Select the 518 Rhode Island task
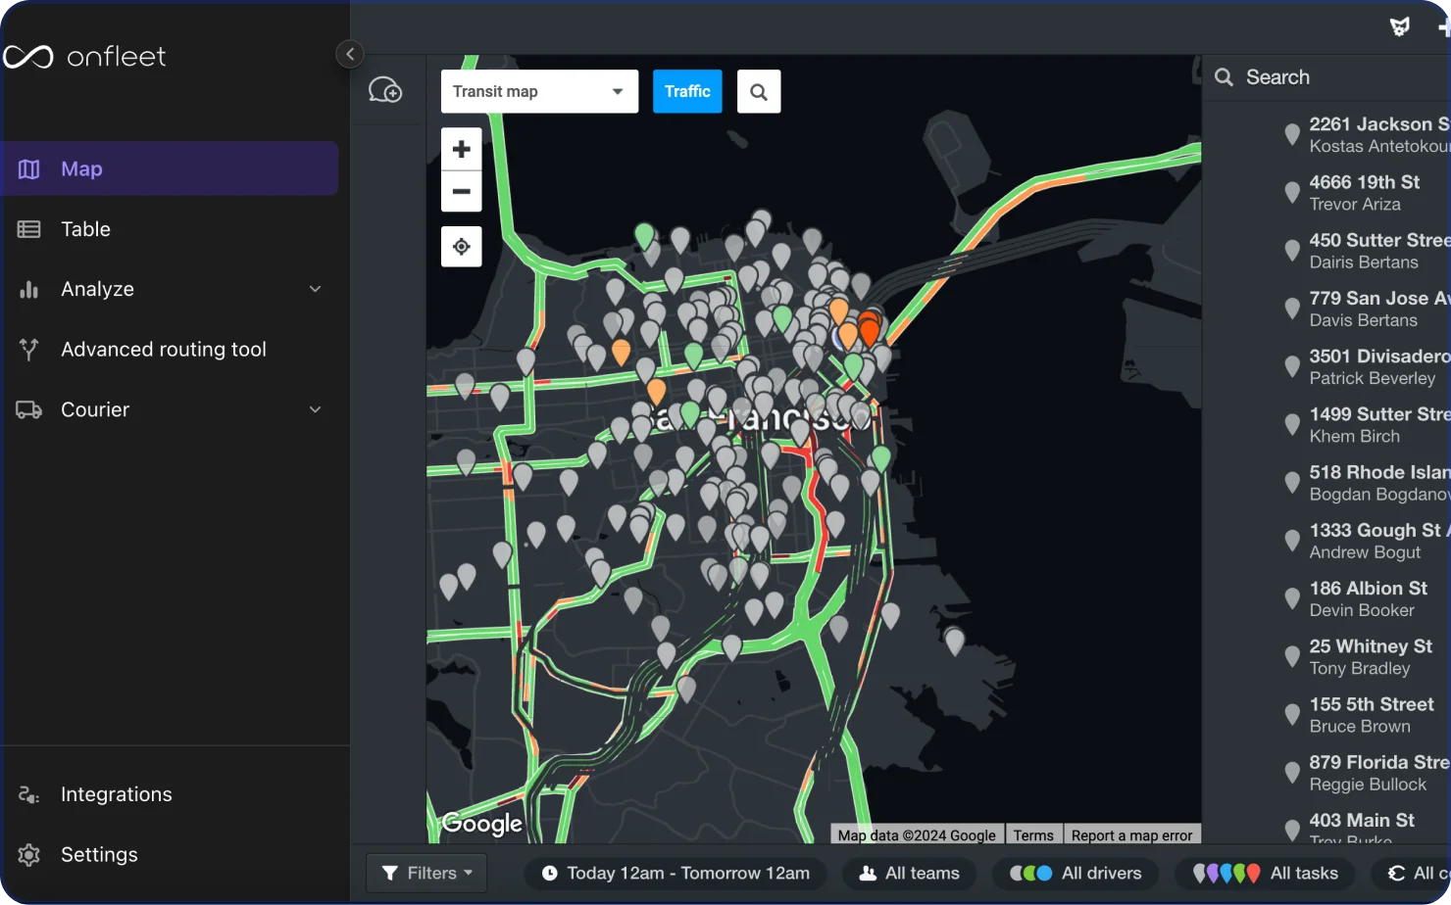 tap(1366, 483)
